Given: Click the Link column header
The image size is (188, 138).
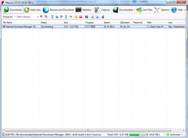Looking at the screenshot, I should pyautogui.click(x=176, y=22).
